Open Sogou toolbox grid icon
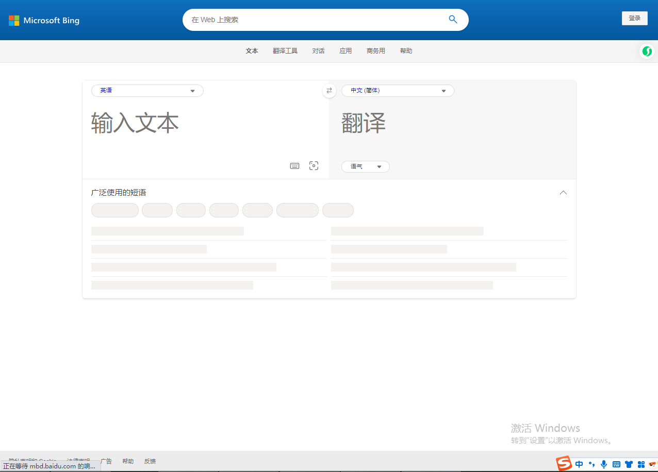 [x=641, y=464]
